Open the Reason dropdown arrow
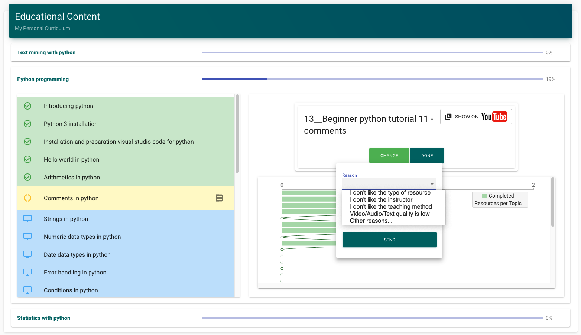This screenshot has height=335, width=581. [x=432, y=184]
